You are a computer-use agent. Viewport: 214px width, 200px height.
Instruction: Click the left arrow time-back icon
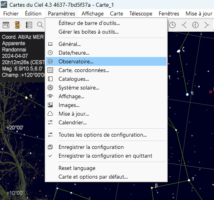184,25
